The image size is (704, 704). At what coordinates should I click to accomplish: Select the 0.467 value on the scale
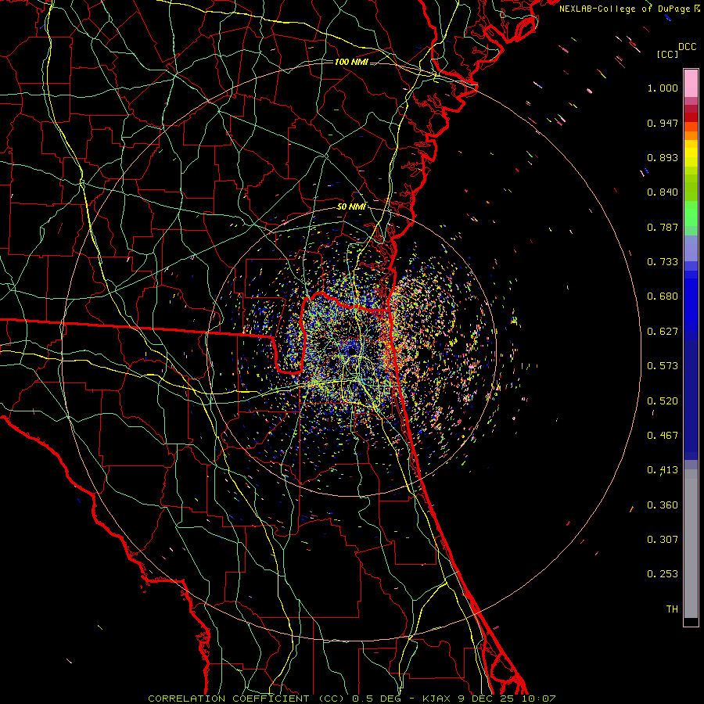coord(663,436)
